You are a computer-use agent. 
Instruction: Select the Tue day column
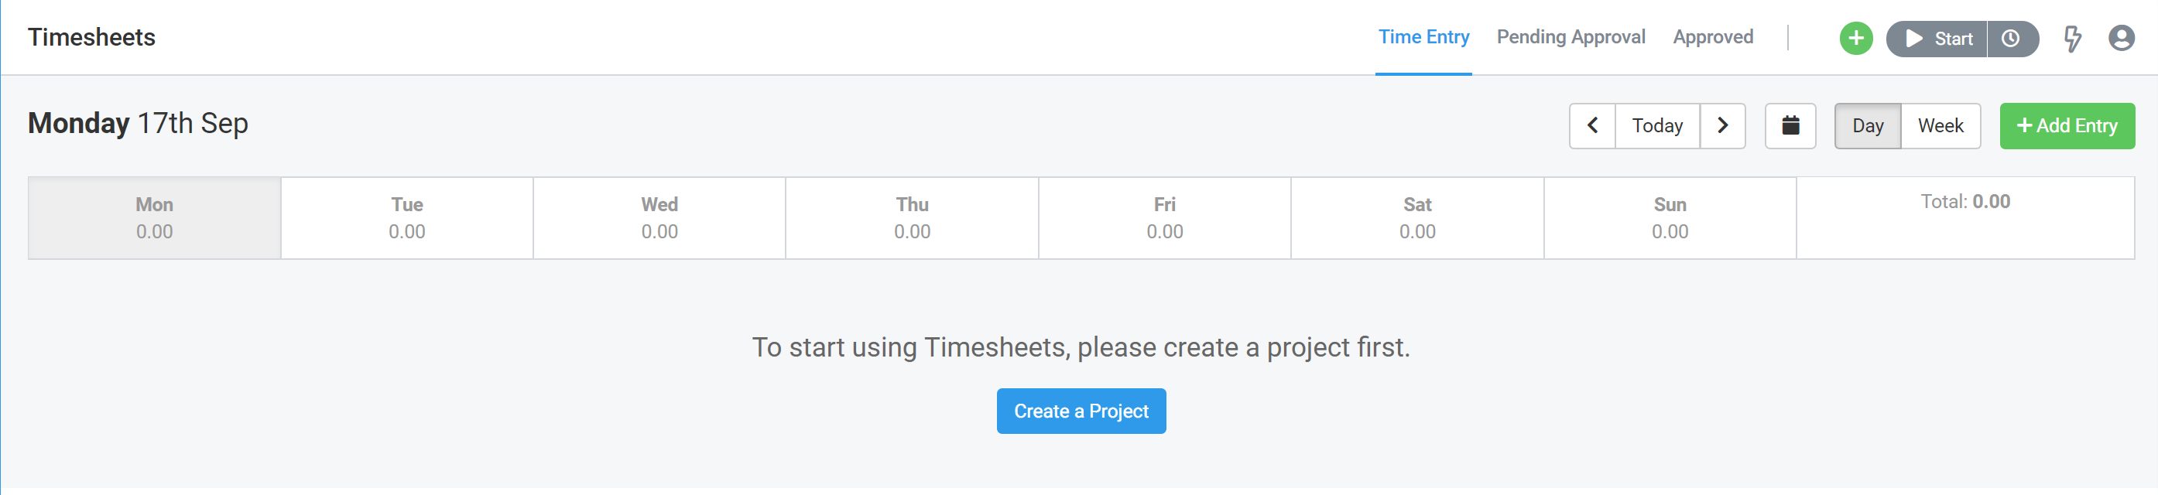click(407, 218)
